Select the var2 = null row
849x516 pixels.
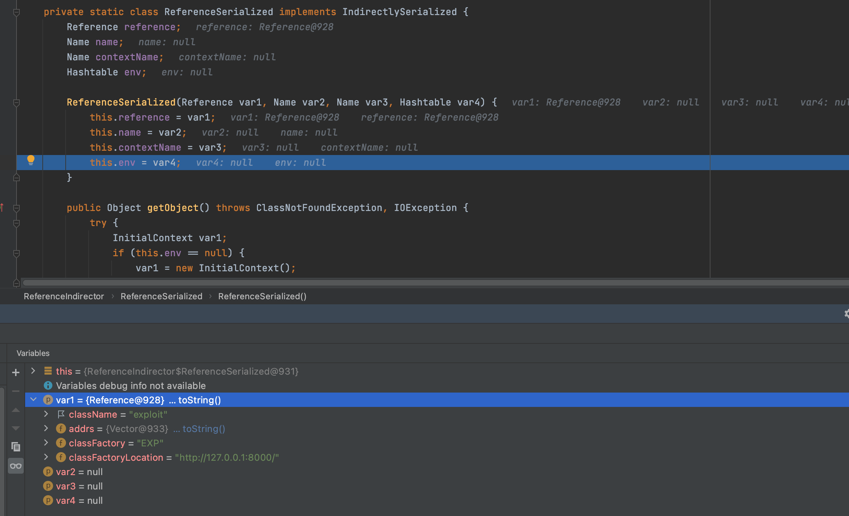tap(437, 472)
